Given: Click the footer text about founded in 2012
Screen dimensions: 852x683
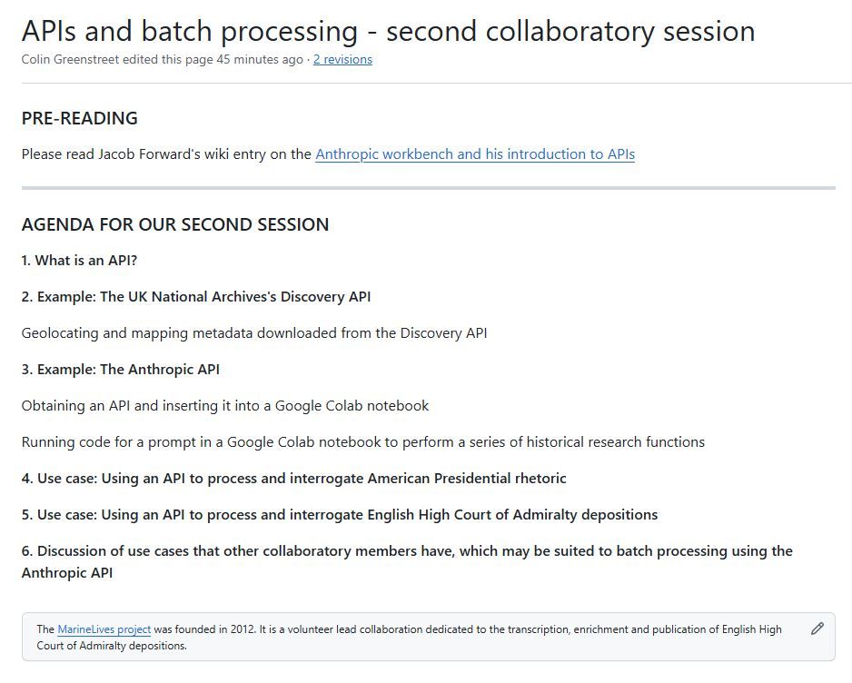Looking at the screenshot, I should click(x=409, y=637).
